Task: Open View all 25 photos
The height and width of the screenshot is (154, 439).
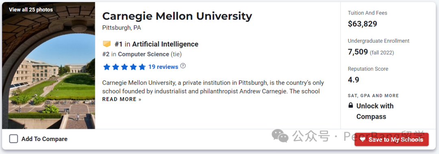Action: pyautogui.click(x=31, y=10)
